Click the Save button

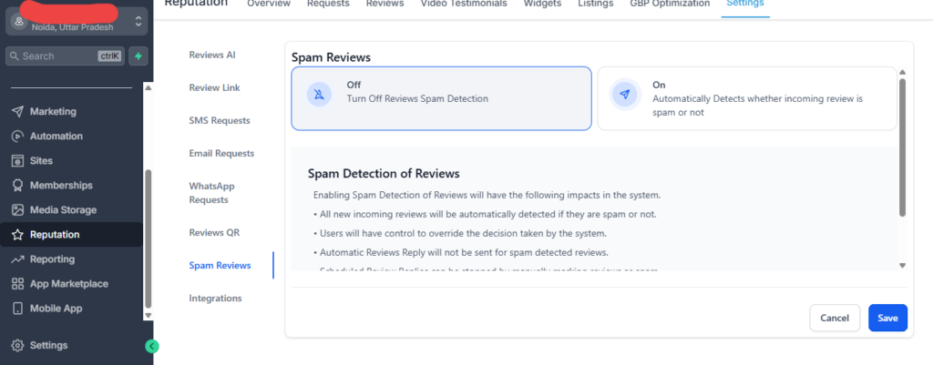(x=887, y=318)
